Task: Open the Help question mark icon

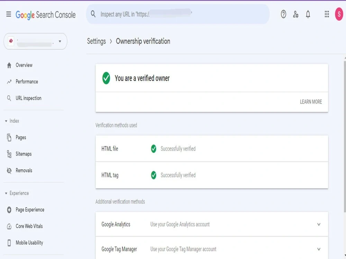Action: 283,14
